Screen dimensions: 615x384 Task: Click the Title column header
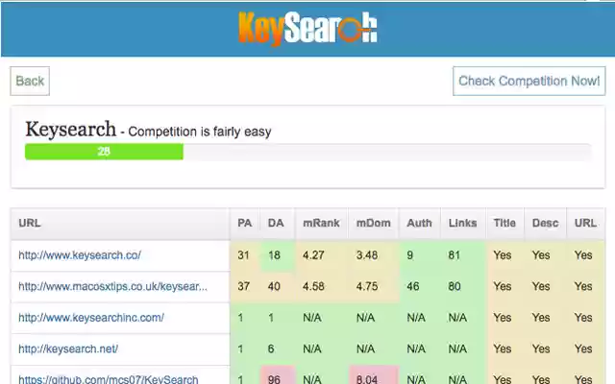[504, 224]
